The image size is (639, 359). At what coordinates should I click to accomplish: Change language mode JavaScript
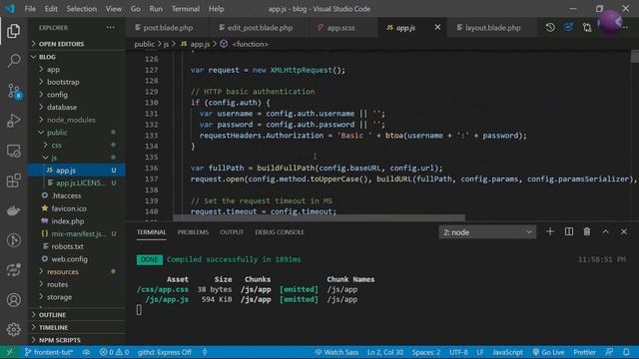[x=507, y=352]
